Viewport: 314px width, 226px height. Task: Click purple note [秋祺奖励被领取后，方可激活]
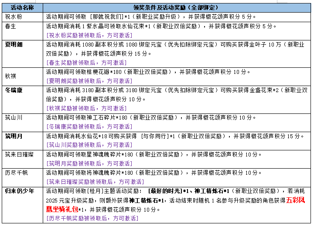tap(86, 108)
